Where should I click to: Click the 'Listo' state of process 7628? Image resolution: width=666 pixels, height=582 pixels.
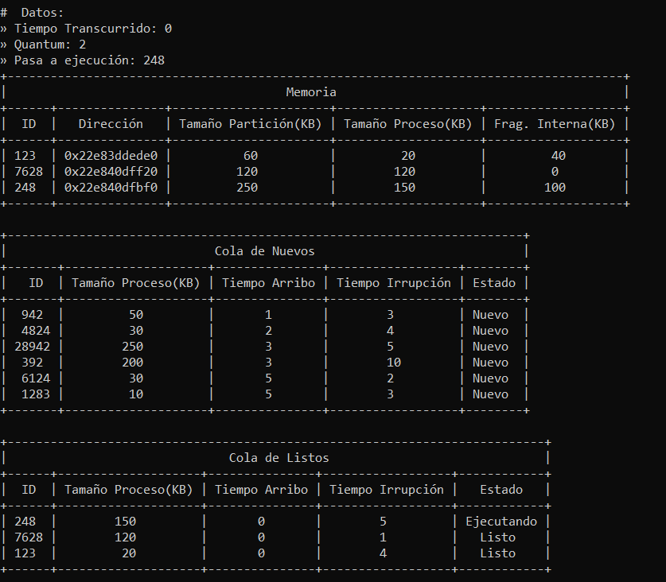498,537
